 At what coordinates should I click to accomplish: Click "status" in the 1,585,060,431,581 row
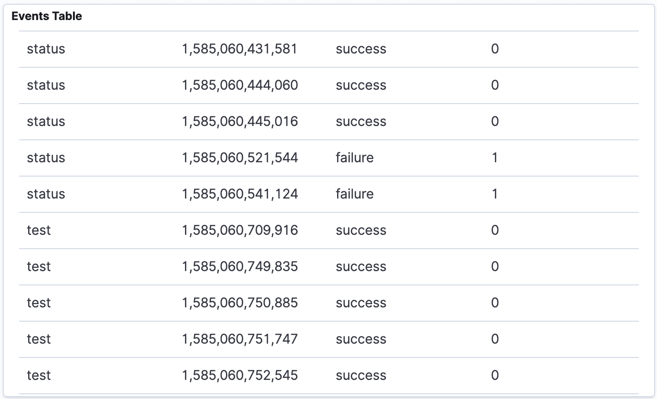(46, 49)
